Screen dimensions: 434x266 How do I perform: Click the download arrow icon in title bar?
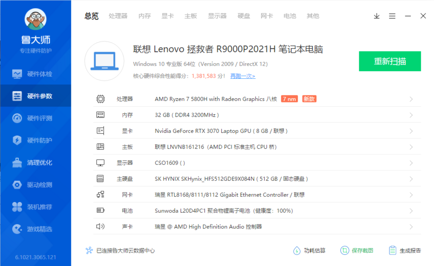click(377, 16)
